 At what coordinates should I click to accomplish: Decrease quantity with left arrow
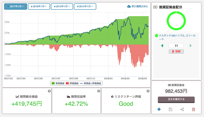pyautogui.click(x=162, y=46)
